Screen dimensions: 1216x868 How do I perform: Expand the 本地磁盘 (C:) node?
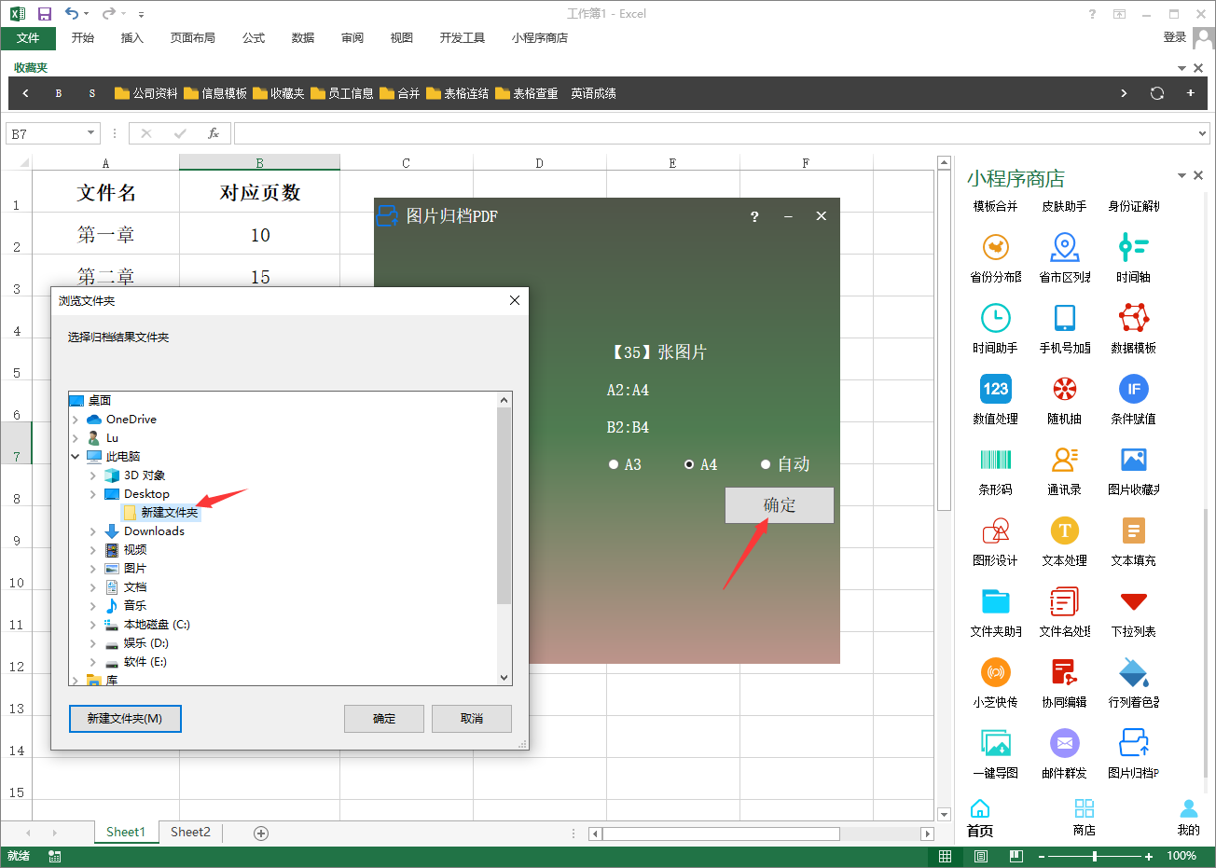click(x=93, y=625)
